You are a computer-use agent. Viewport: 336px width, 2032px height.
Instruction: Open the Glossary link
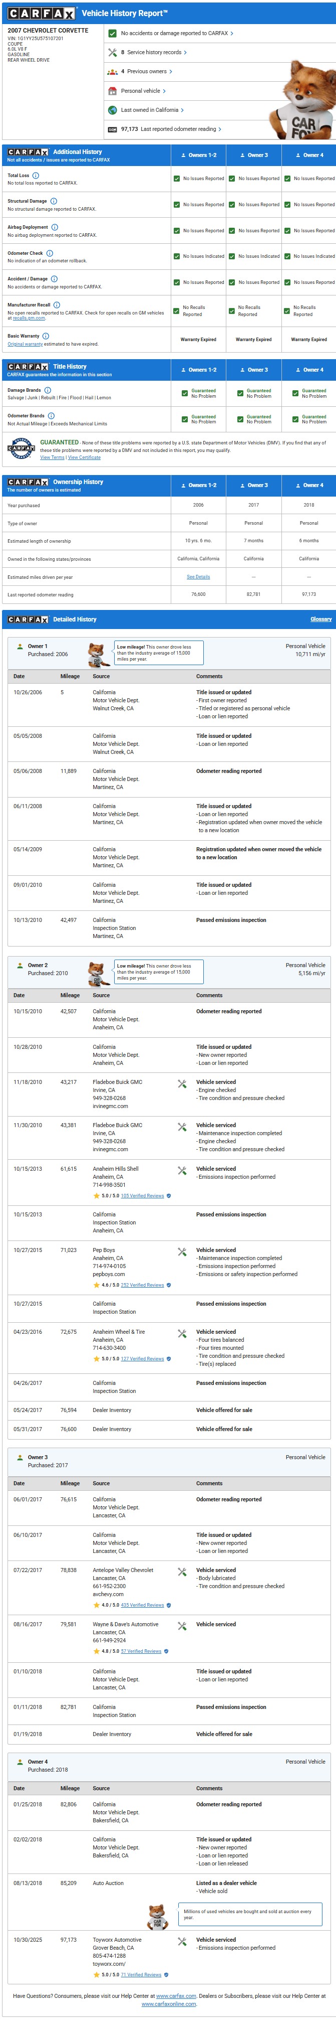coord(320,619)
